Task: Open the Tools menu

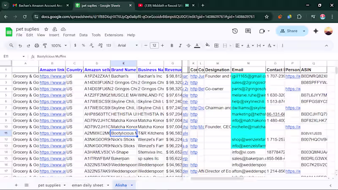Action: point(96,35)
